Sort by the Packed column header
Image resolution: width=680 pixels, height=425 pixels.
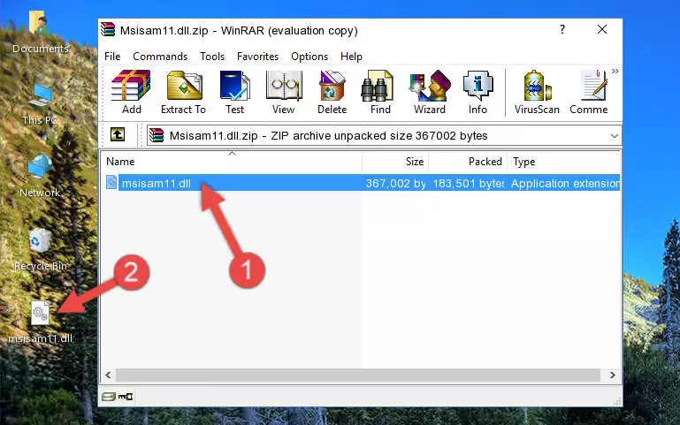pos(468,162)
